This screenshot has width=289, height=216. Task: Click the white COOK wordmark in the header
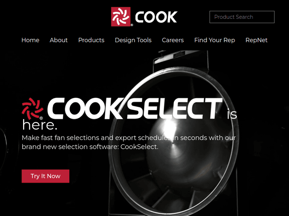(x=156, y=17)
